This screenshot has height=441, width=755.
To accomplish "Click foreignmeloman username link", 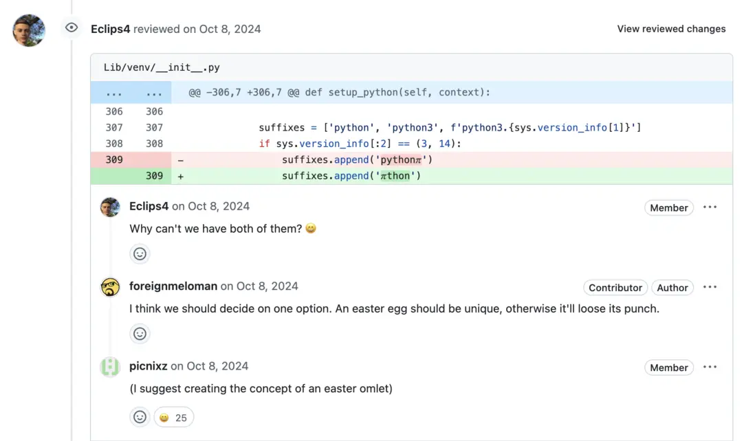I will tap(173, 286).
